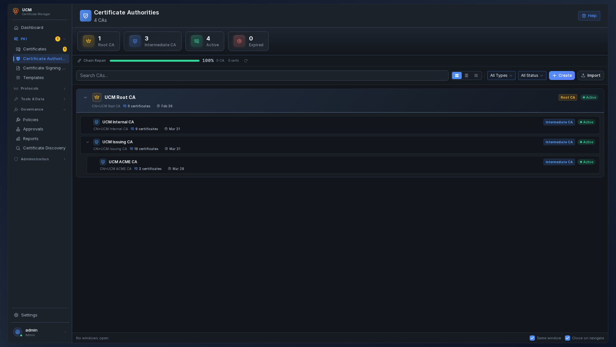616x347 pixels.
Task: Switch to list view icon
Action: [476, 76]
